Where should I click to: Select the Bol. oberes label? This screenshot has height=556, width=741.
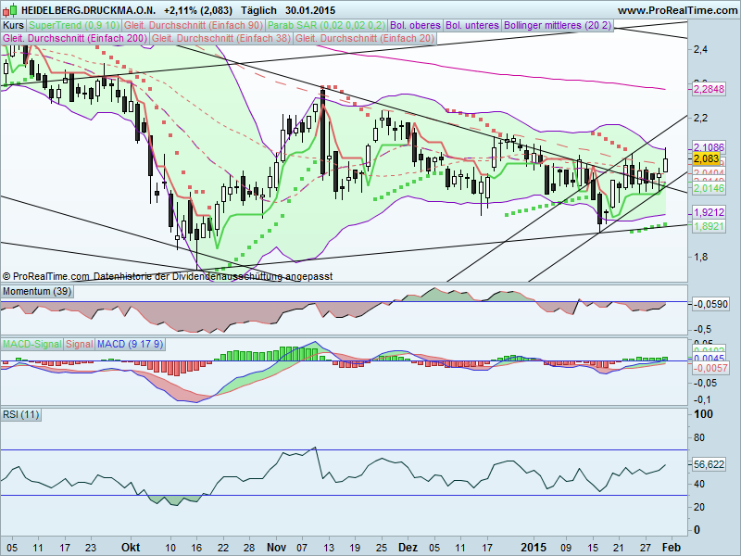(416, 26)
